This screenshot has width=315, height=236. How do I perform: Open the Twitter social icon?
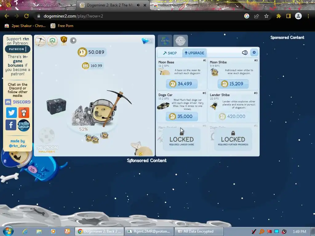(11, 112)
